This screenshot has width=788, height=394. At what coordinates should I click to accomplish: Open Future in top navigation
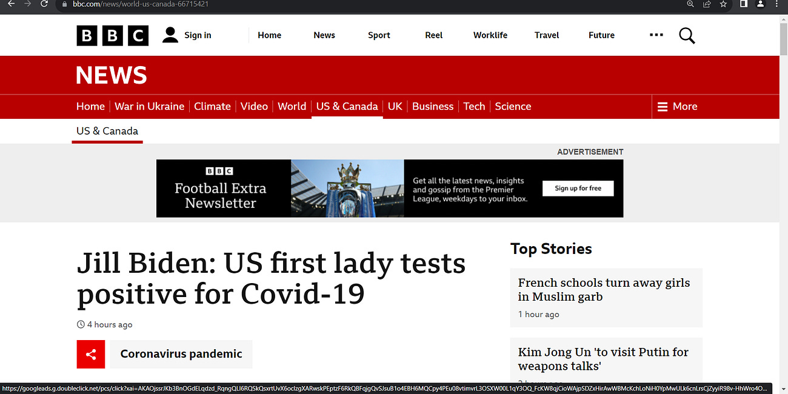[x=601, y=35]
